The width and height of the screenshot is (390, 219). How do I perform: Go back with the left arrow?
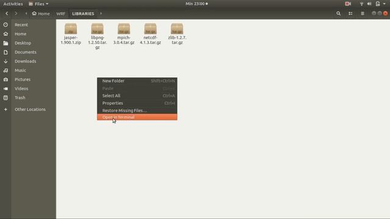(x=7, y=13)
